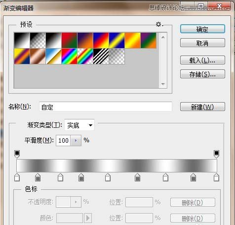The height and width of the screenshot is (225, 235).
Task: Click the preset list scroll-up arrow
Action: (163, 37)
